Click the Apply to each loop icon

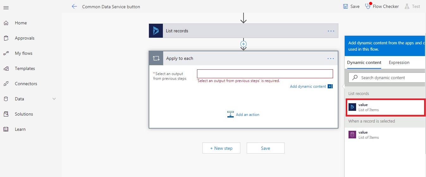[x=156, y=58]
